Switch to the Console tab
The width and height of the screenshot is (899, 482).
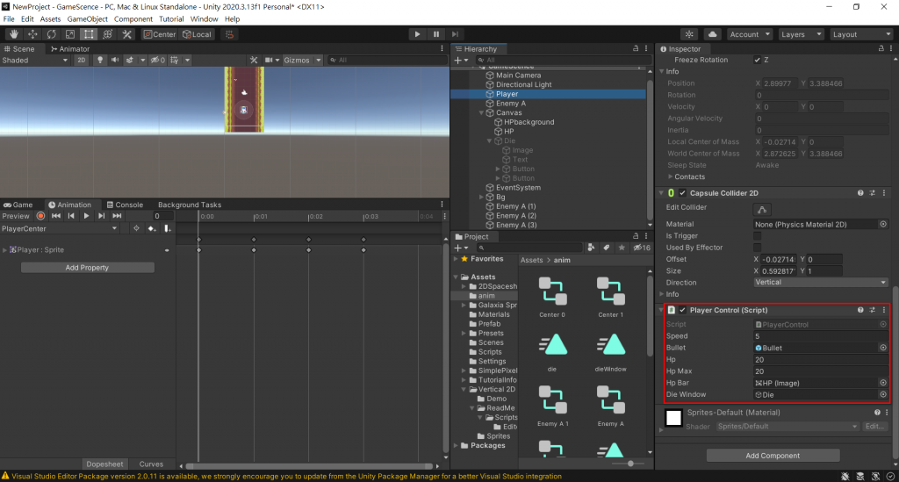click(x=125, y=205)
